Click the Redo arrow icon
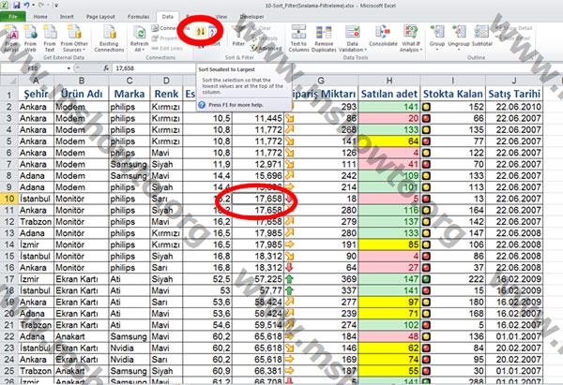This screenshot has width=563, height=385. (x=41, y=5)
